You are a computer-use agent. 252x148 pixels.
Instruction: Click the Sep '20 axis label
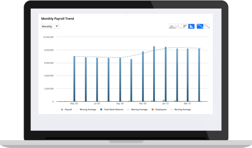120,104
